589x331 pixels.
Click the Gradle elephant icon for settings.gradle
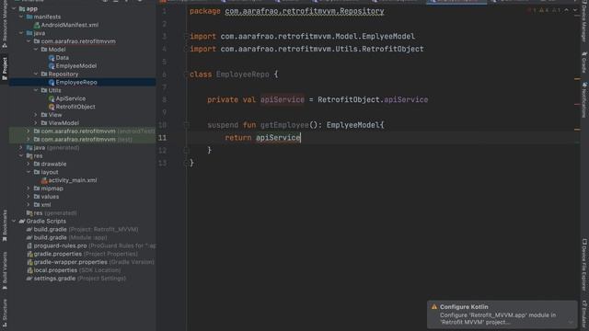coord(29,279)
